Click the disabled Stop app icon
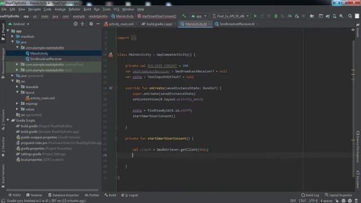Screen dimensions: 361x203 pos(303,16)
